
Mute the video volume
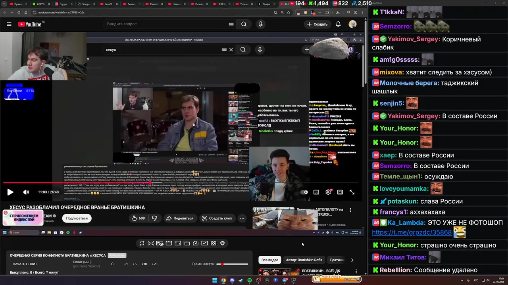pyautogui.click(x=26, y=192)
